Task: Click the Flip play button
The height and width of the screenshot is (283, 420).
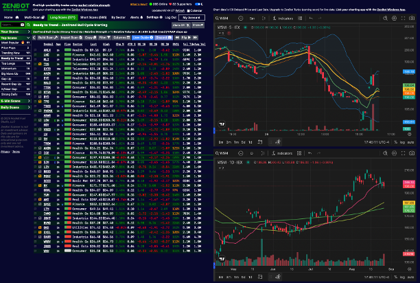Action: (186, 38)
